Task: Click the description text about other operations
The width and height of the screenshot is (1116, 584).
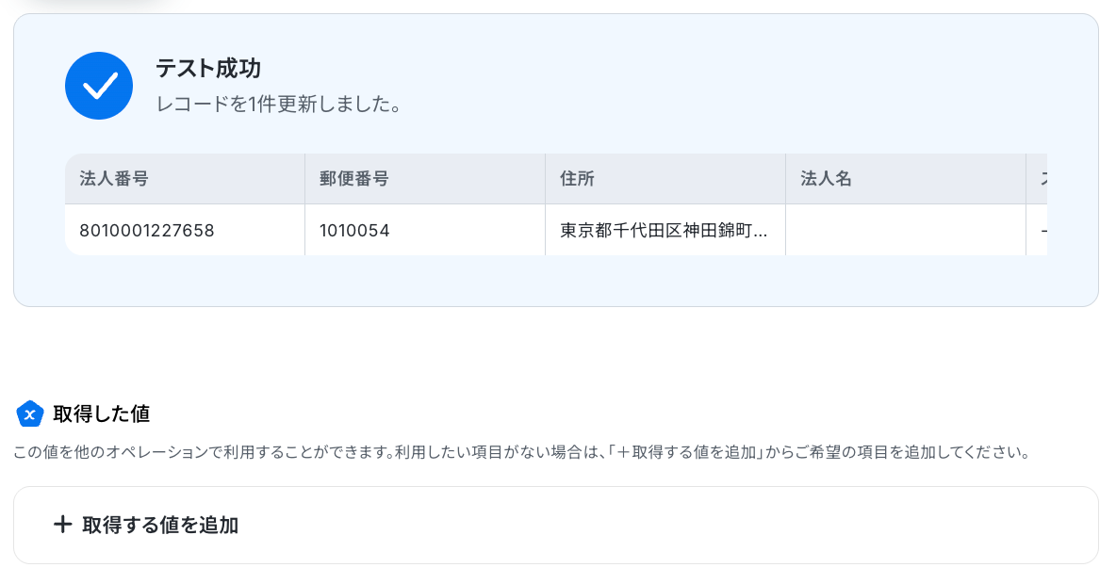Action: [x=521, y=452]
